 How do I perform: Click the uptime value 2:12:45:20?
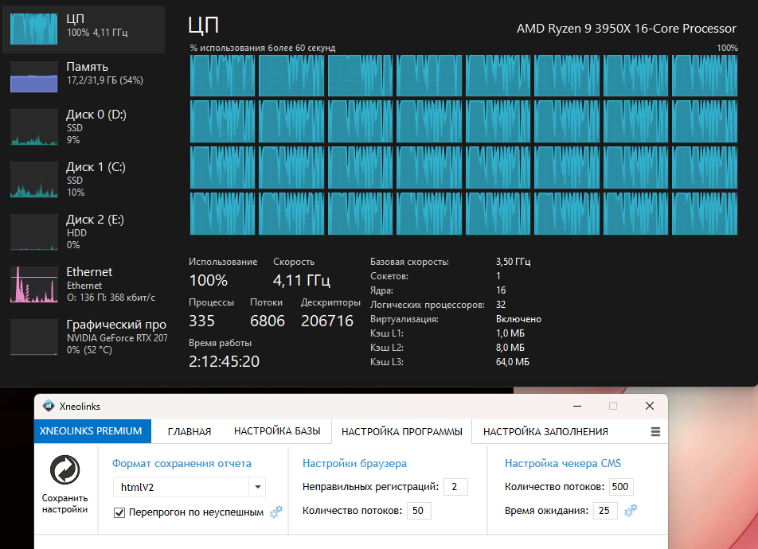pos(224,361)
